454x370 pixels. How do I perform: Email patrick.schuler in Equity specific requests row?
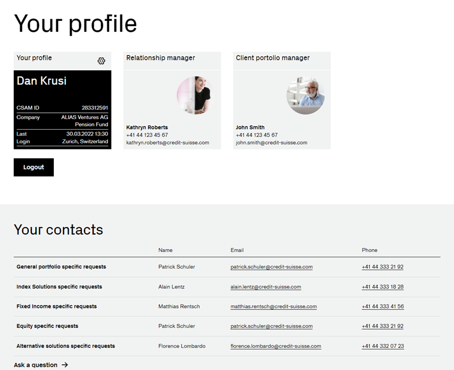[x=271, y=326]
